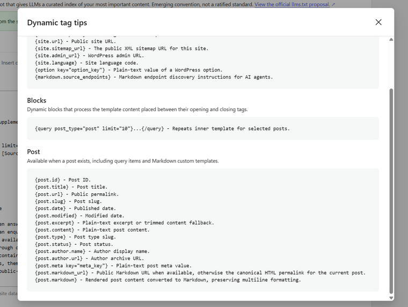The height and width of the screenshot is (307, 408).
Task: Click the {site.admin_url} tag line
Action: coord(89,56)
